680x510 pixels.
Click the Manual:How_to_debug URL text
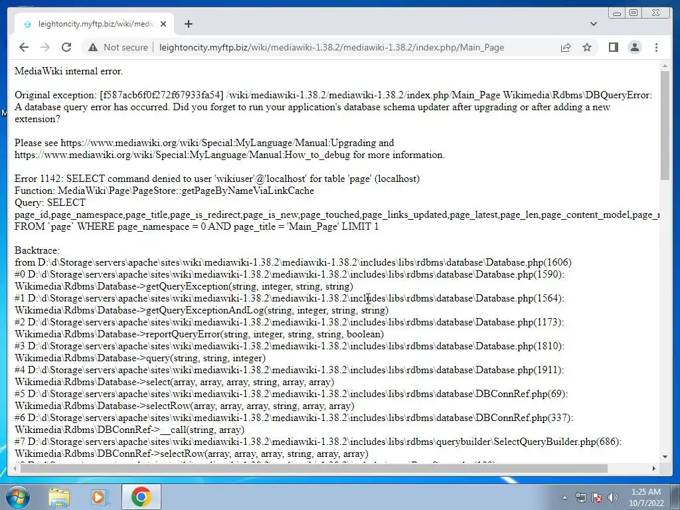pyautogui.click(x=182, y=155)
